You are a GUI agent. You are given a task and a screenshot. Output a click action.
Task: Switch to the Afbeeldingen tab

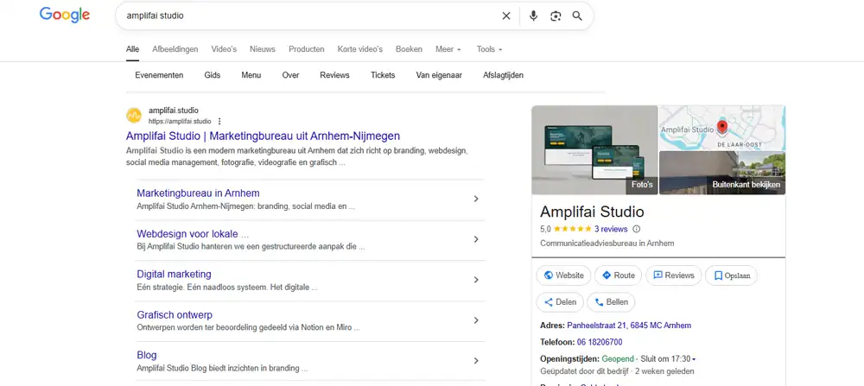click(x=175, y=49)
